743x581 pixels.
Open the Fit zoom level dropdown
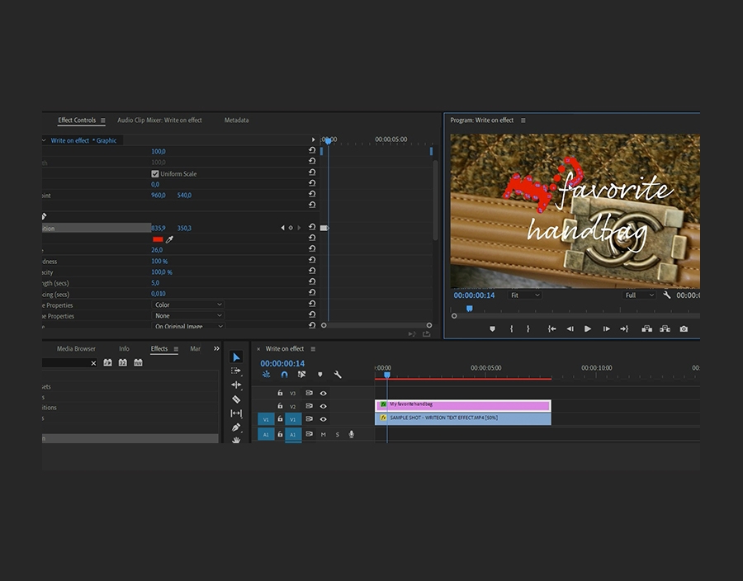pos(525,295)
